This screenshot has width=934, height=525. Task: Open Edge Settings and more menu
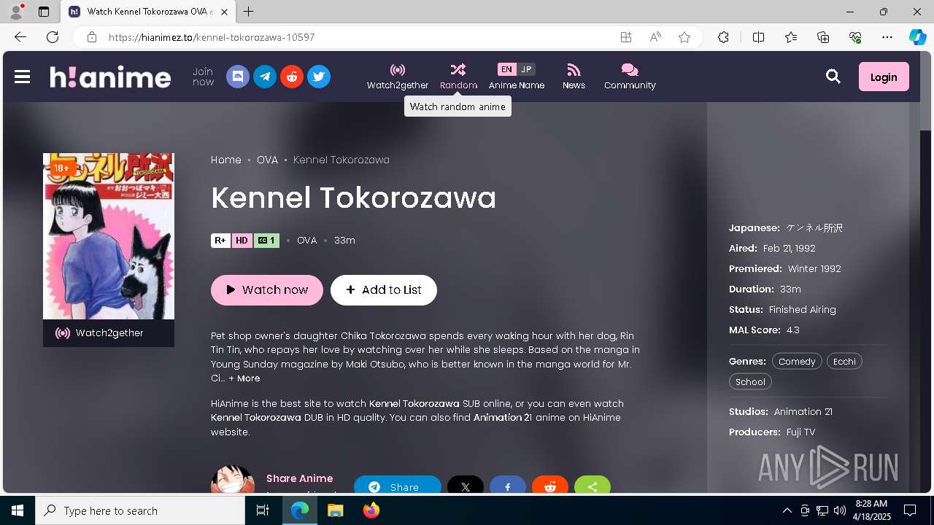[x=887, y=37]
